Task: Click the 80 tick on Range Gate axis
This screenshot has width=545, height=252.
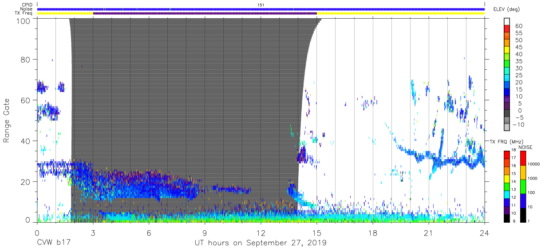Action: pos(26,60)
